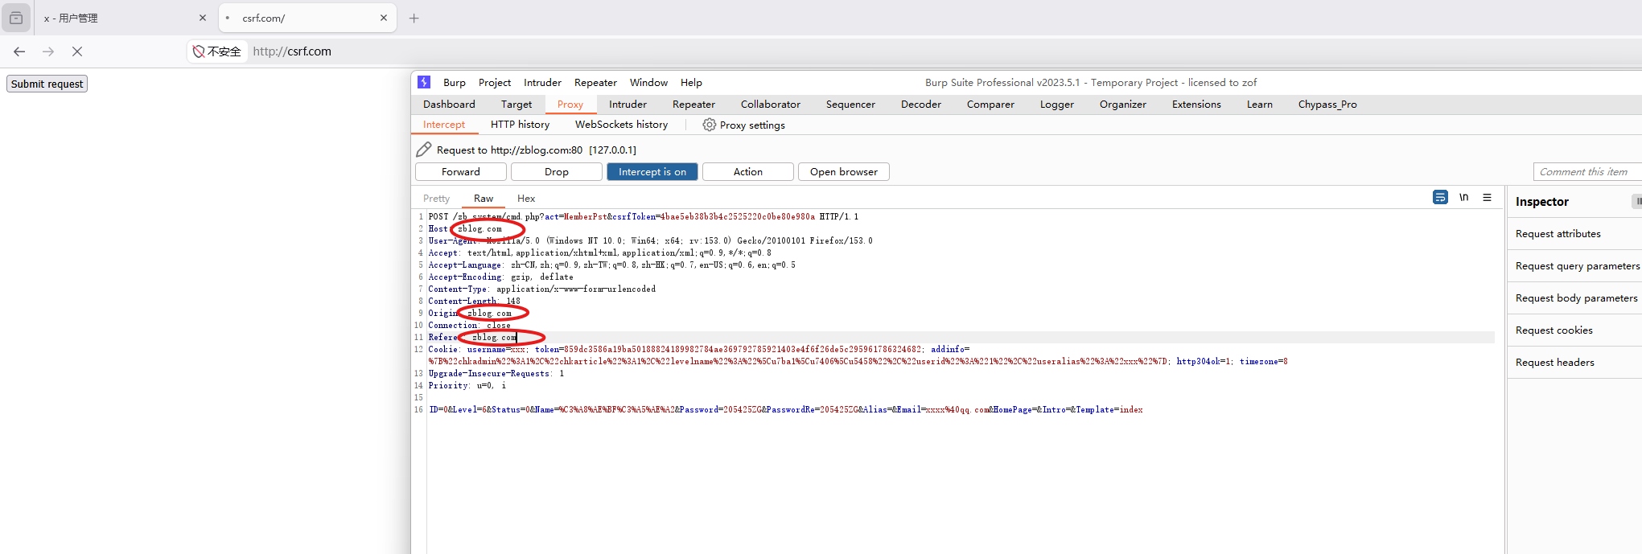Open the Help menu
Viewport: 1642px width, 554px height.
tap(691, 83)
